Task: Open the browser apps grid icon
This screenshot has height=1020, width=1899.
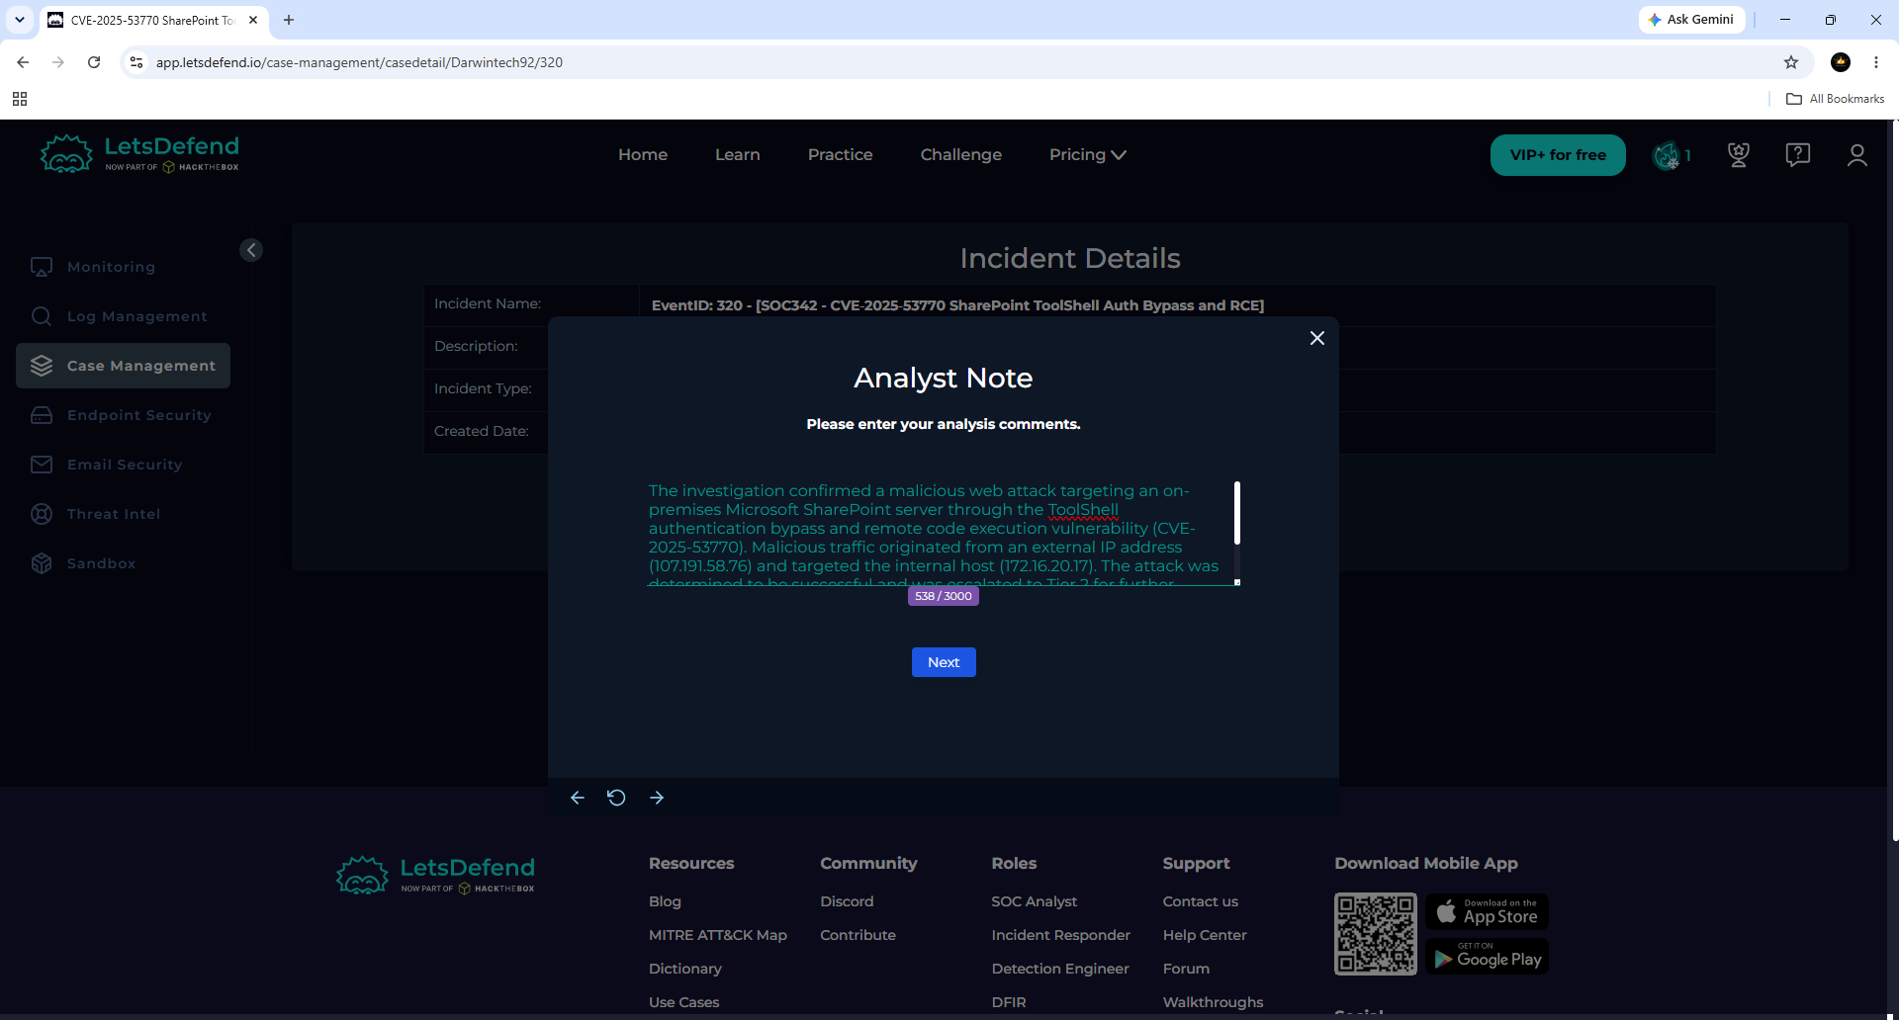Action: click(x=20, y=99)
